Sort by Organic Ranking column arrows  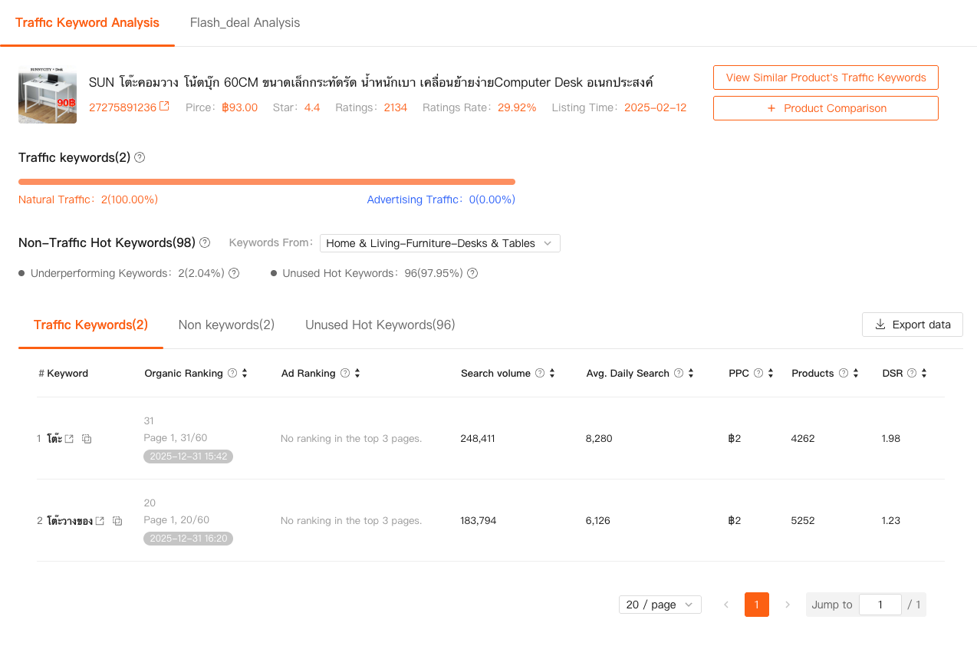pos(245,374)
